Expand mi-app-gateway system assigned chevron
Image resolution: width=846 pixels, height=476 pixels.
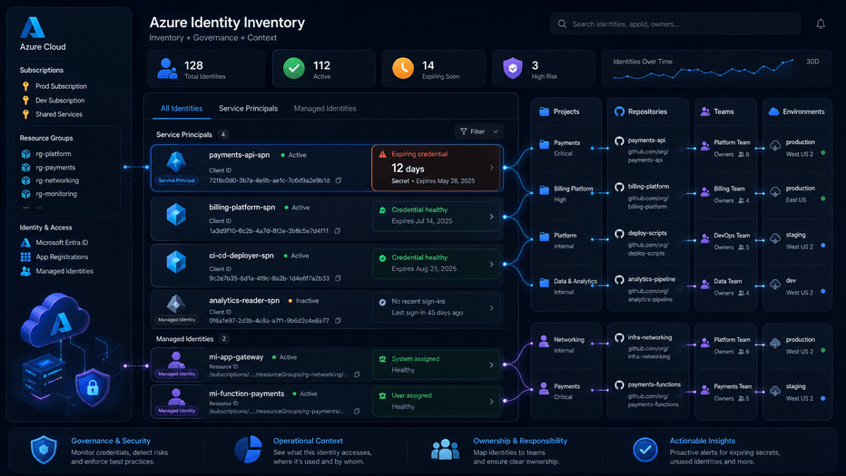(491, 365)
